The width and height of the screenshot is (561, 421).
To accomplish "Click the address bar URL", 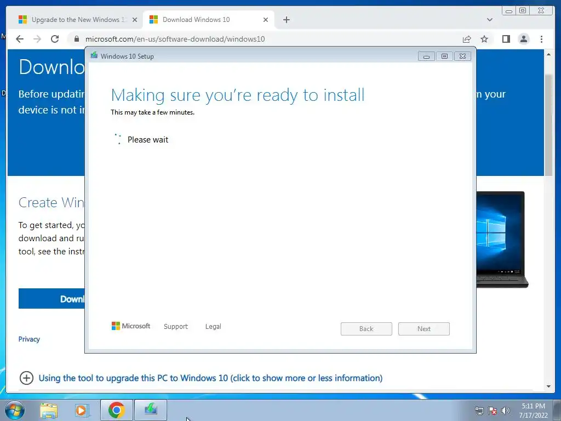I will (175, 39).
